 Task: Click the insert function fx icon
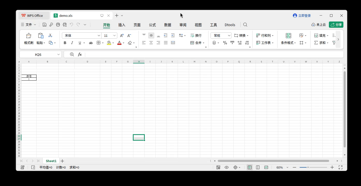point(80,54)
